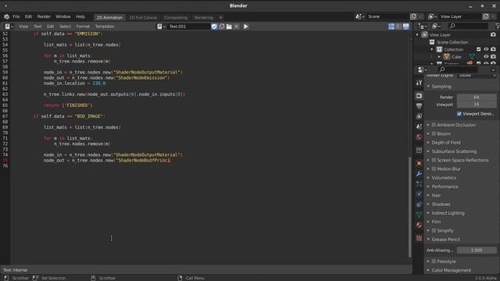Enable the Simplify checkbox

tap(434, 231)
